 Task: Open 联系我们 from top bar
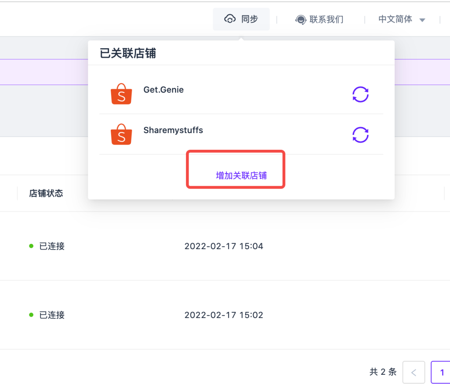pyautogui.click(x=326, y=19)
